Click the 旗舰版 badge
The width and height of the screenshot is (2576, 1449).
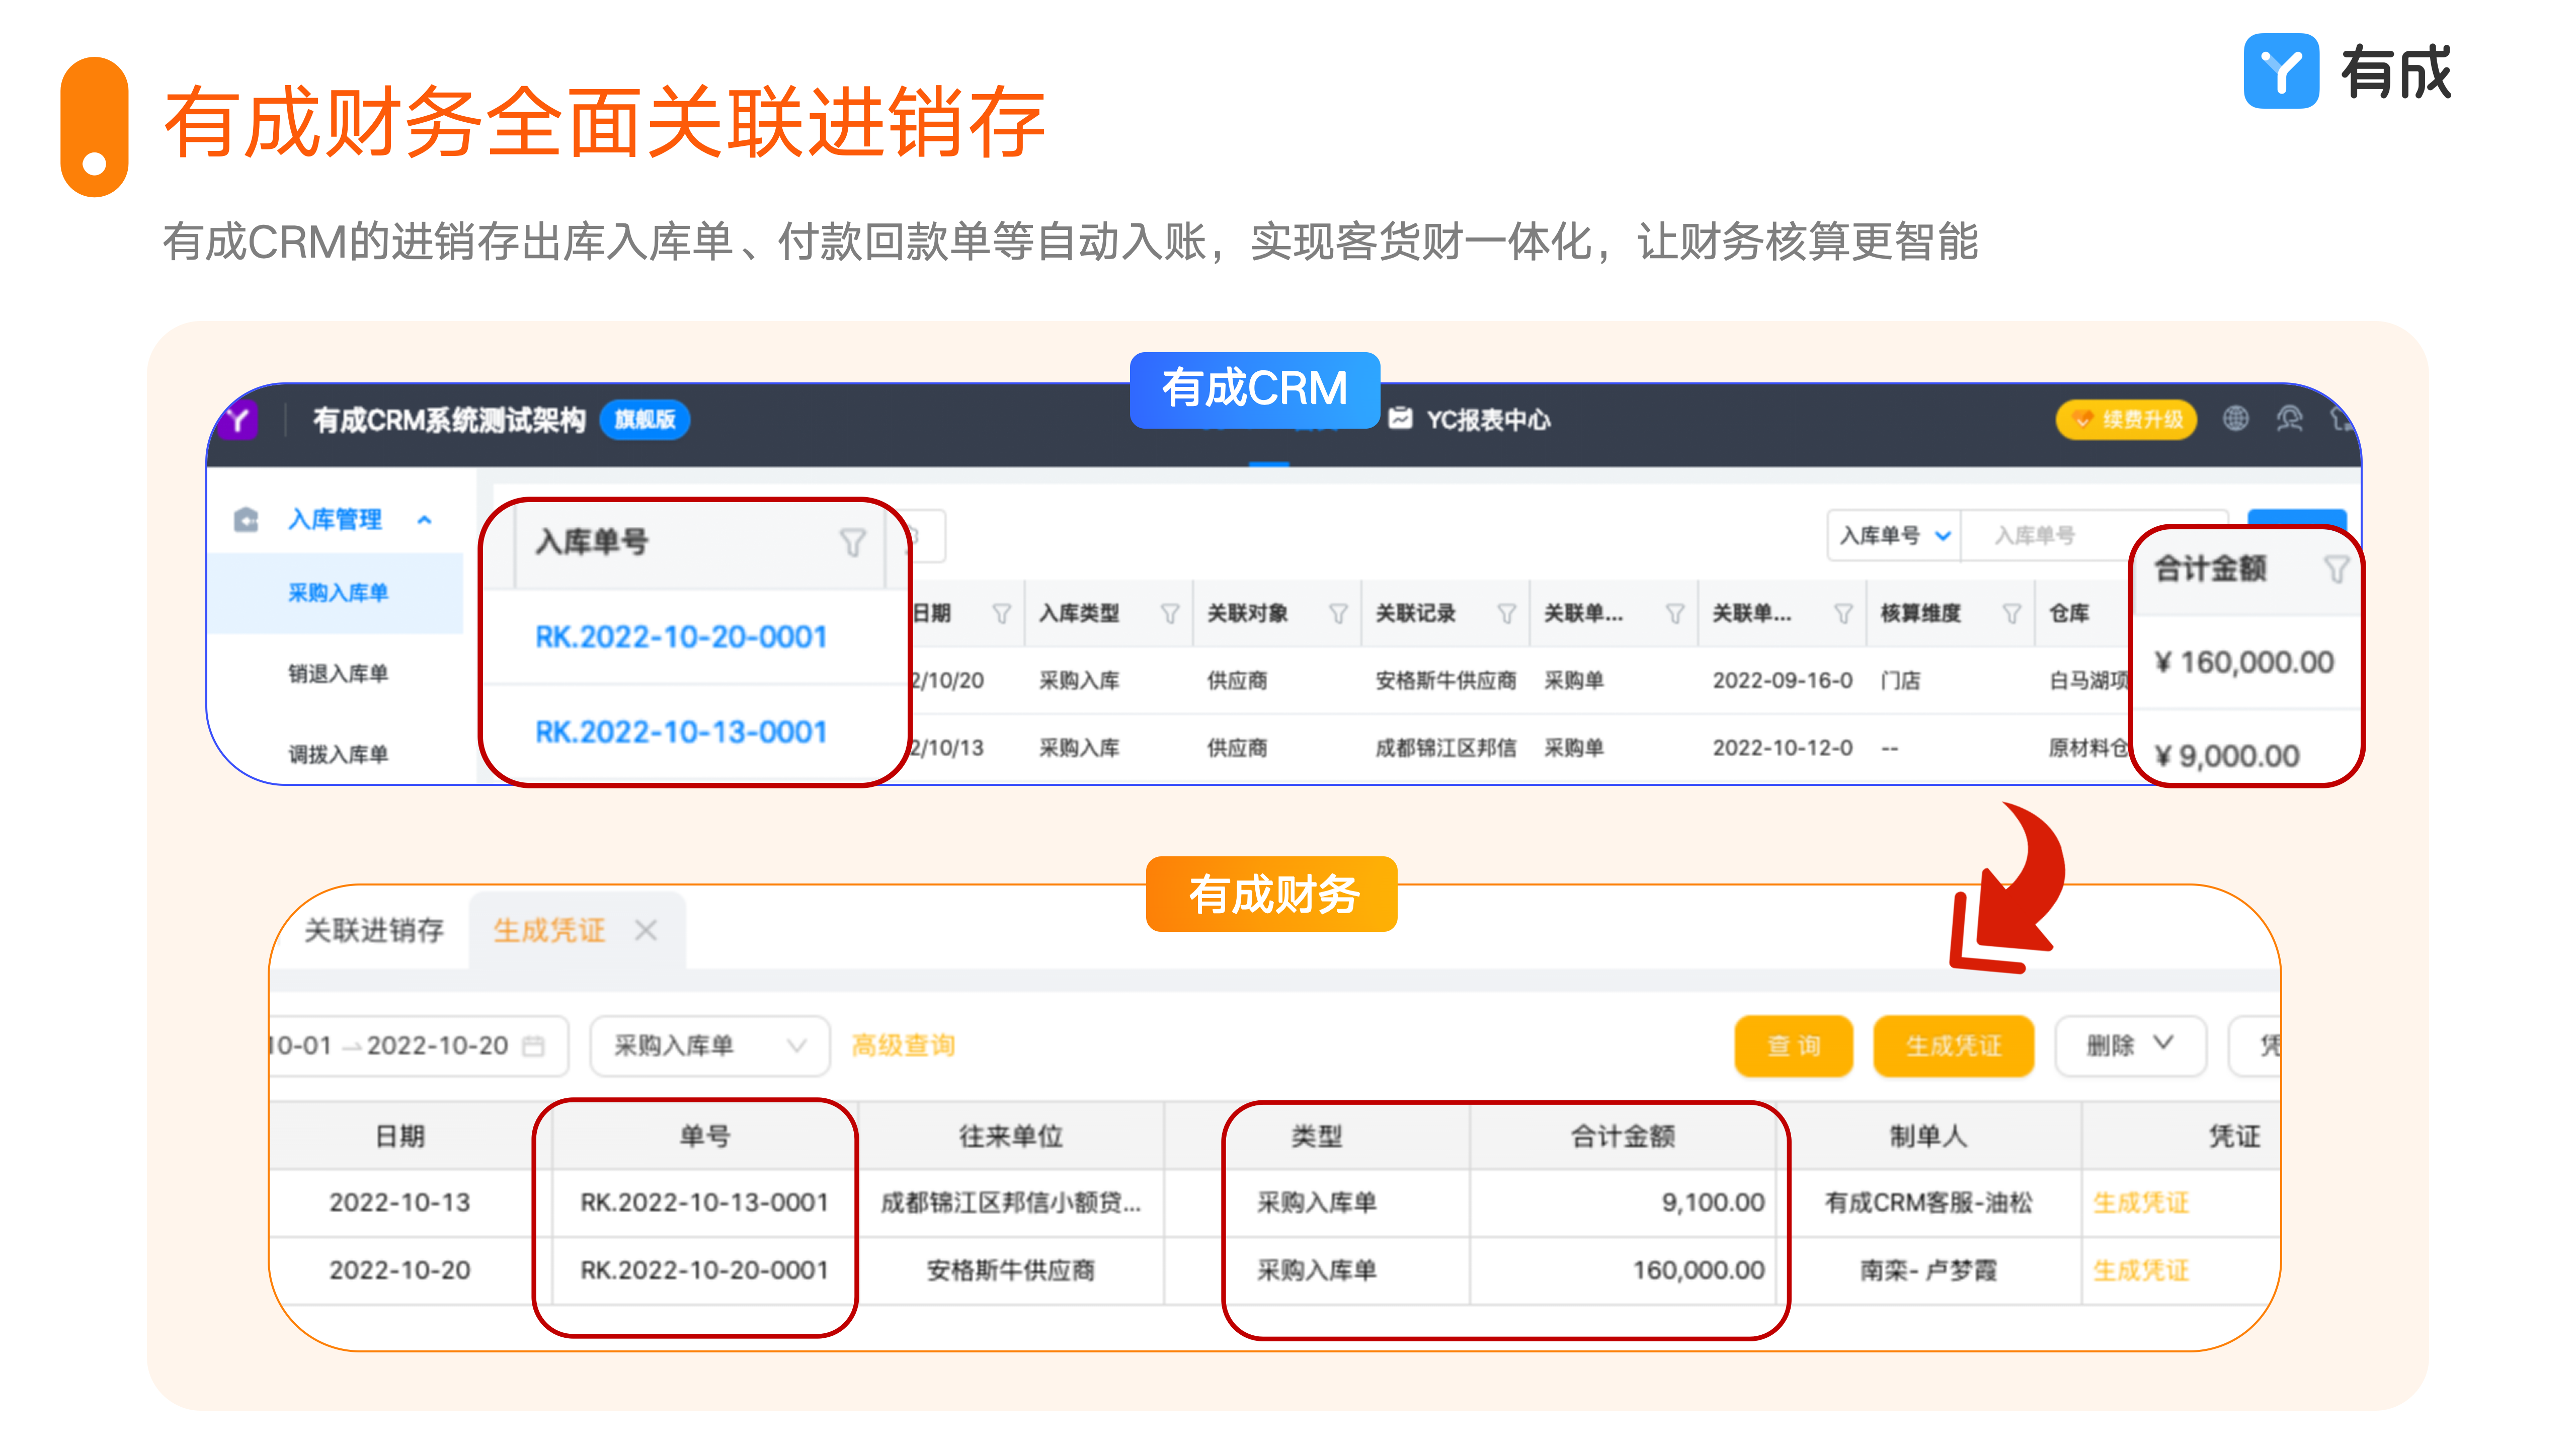point(645,419)
